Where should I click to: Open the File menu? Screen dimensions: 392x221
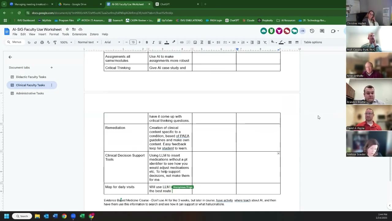[15, 34]
